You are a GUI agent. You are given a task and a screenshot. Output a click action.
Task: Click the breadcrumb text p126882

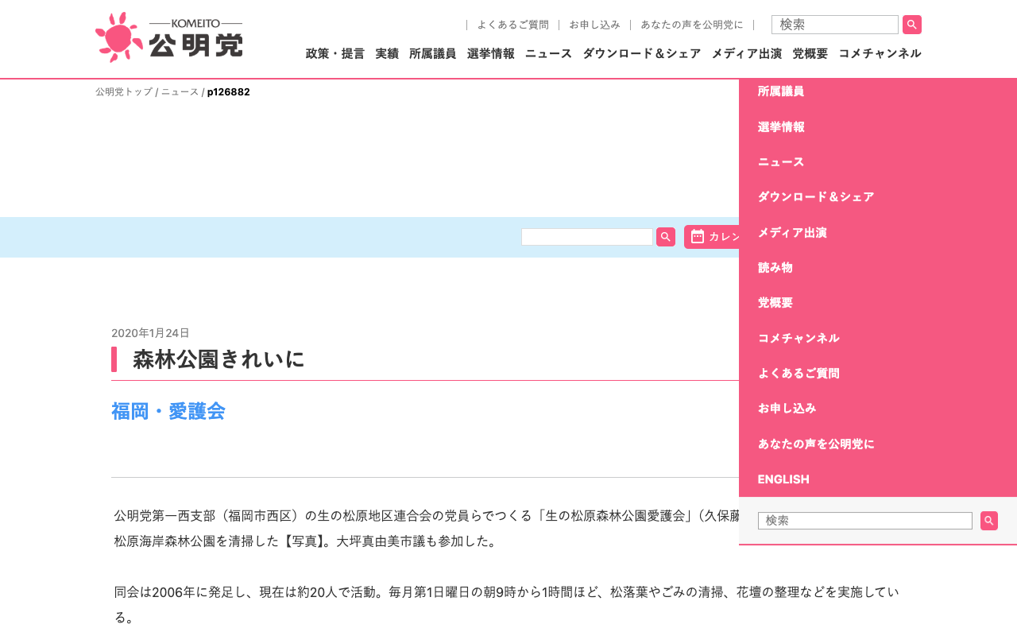coord(229,92)
